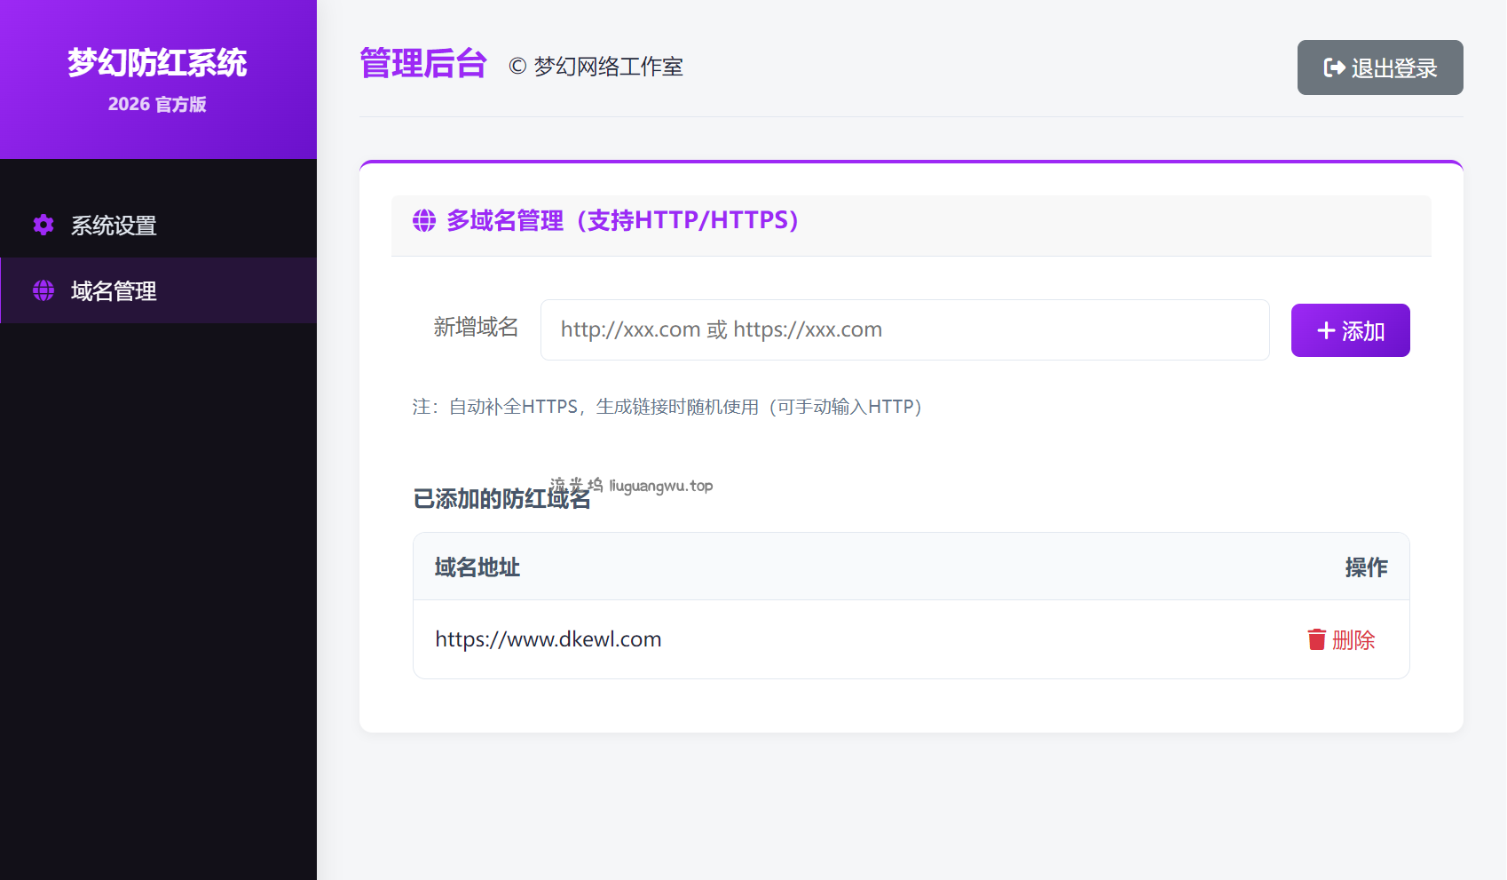The image size is (1507, 880).
Task: Select the 域名管理 sidebar item
Action: pos(114,291)
